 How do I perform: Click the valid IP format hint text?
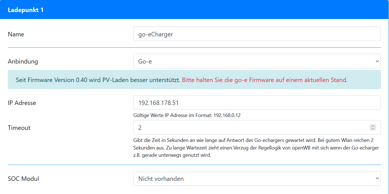[187, 115]
